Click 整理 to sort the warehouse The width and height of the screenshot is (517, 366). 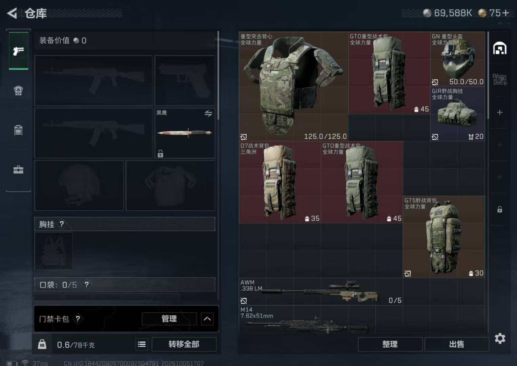(390, 344)
